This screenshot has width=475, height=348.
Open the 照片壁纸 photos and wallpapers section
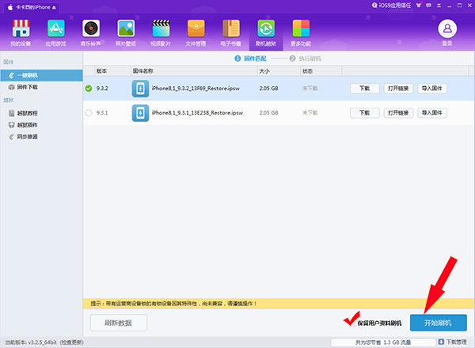pyautogui.click(x=126, y=32)
